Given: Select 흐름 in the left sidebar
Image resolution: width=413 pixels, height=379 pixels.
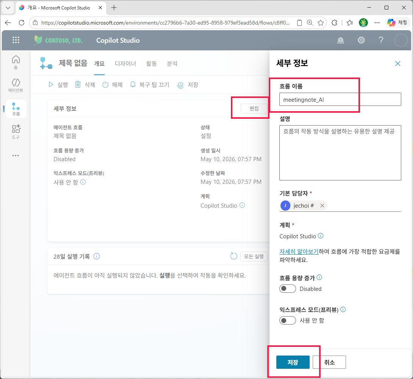Looking at the screenshot, I should click(16, 109).
